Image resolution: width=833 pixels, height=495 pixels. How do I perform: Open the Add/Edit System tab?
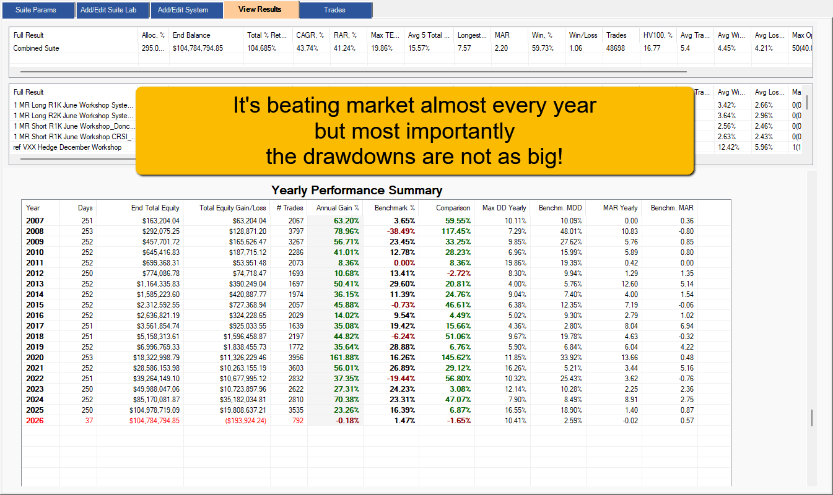[183, 10]
